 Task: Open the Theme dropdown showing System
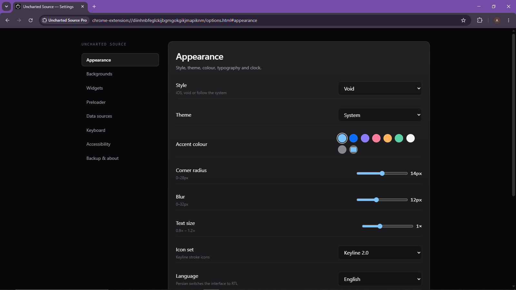coord(380,115)
